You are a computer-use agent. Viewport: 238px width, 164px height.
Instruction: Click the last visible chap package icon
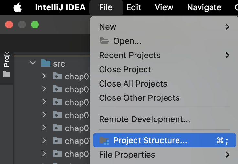pos(57,154)
